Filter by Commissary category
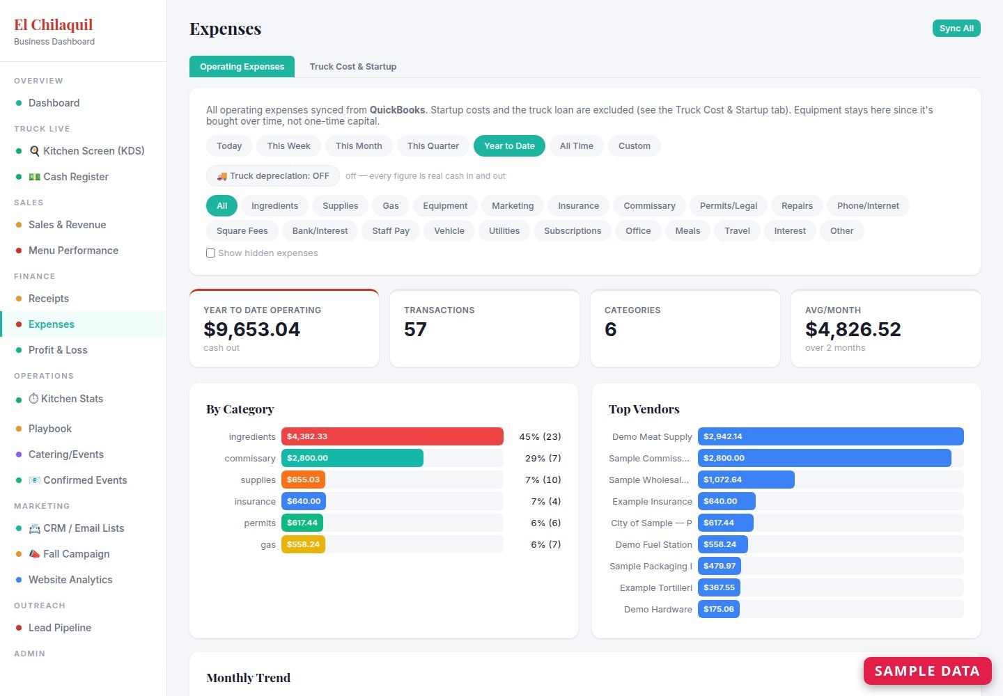This screenshot has height=696, width=1003. coord(649,206)
